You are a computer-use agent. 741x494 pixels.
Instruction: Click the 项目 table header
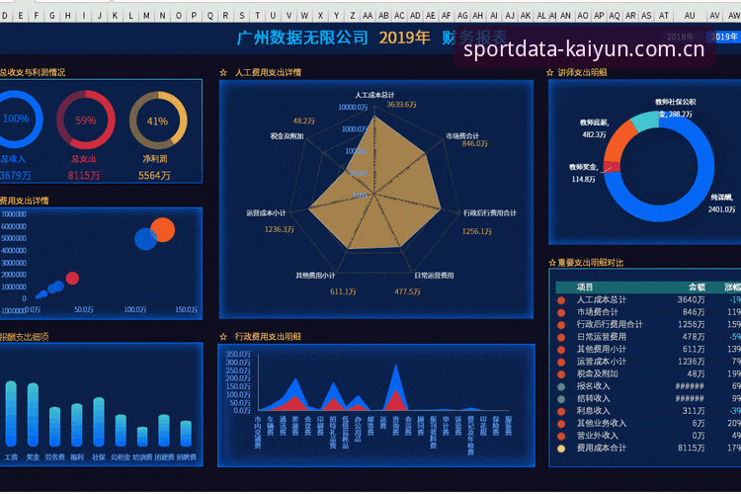(x=585, y=288)
